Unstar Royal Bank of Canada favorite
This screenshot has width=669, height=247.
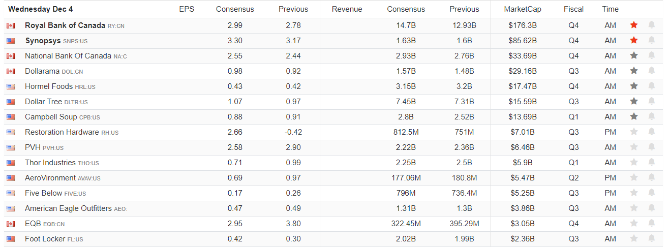pos(634,25)
